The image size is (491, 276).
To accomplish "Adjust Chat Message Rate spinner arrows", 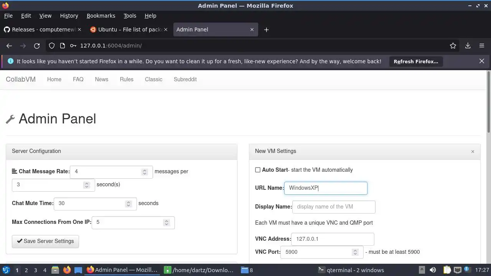I will coord(145,172).
